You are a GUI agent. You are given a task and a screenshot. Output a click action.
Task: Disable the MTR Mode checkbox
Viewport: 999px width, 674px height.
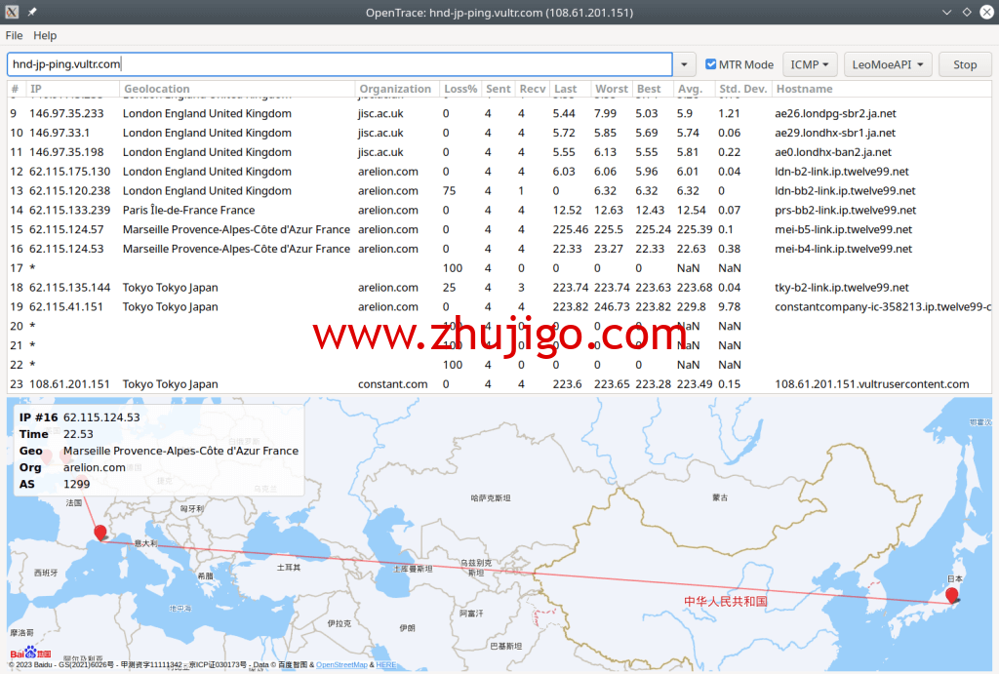[x=711, y=64]
